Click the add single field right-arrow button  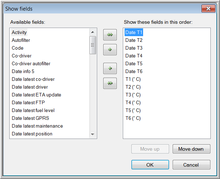[110, 50]
